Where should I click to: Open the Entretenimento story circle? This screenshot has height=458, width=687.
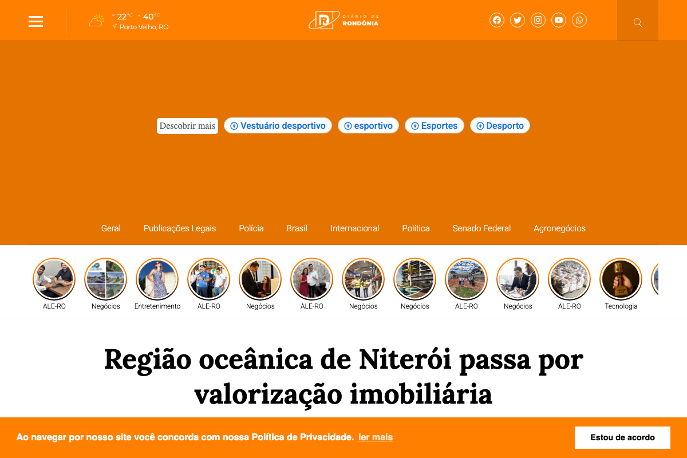pyautogui.click(x=157, y=279)
